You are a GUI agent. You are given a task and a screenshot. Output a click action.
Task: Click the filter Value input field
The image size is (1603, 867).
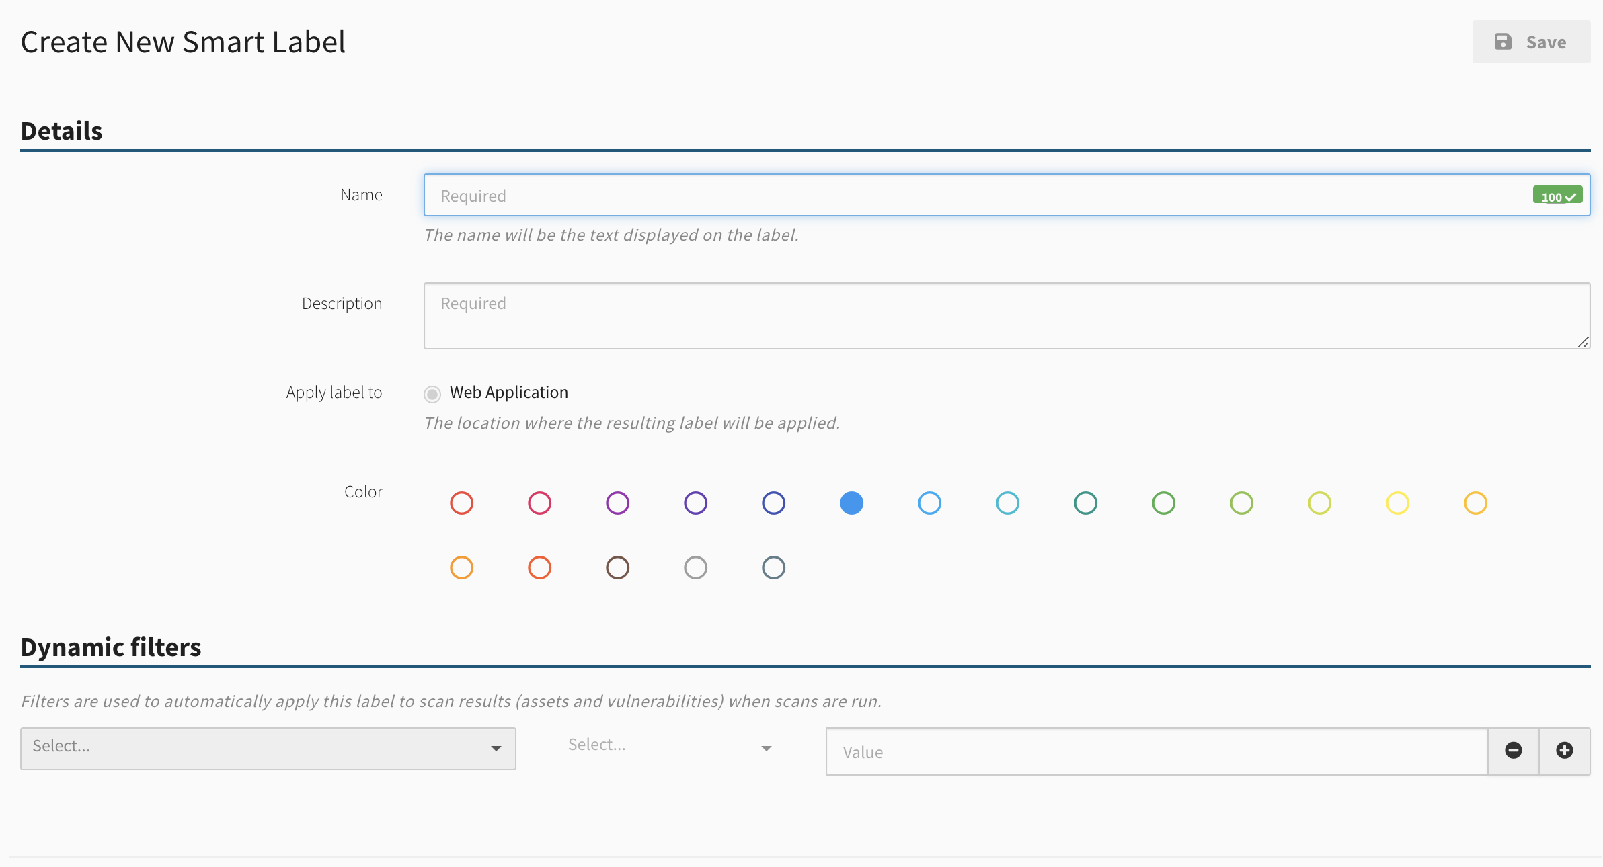[1157, 751]
